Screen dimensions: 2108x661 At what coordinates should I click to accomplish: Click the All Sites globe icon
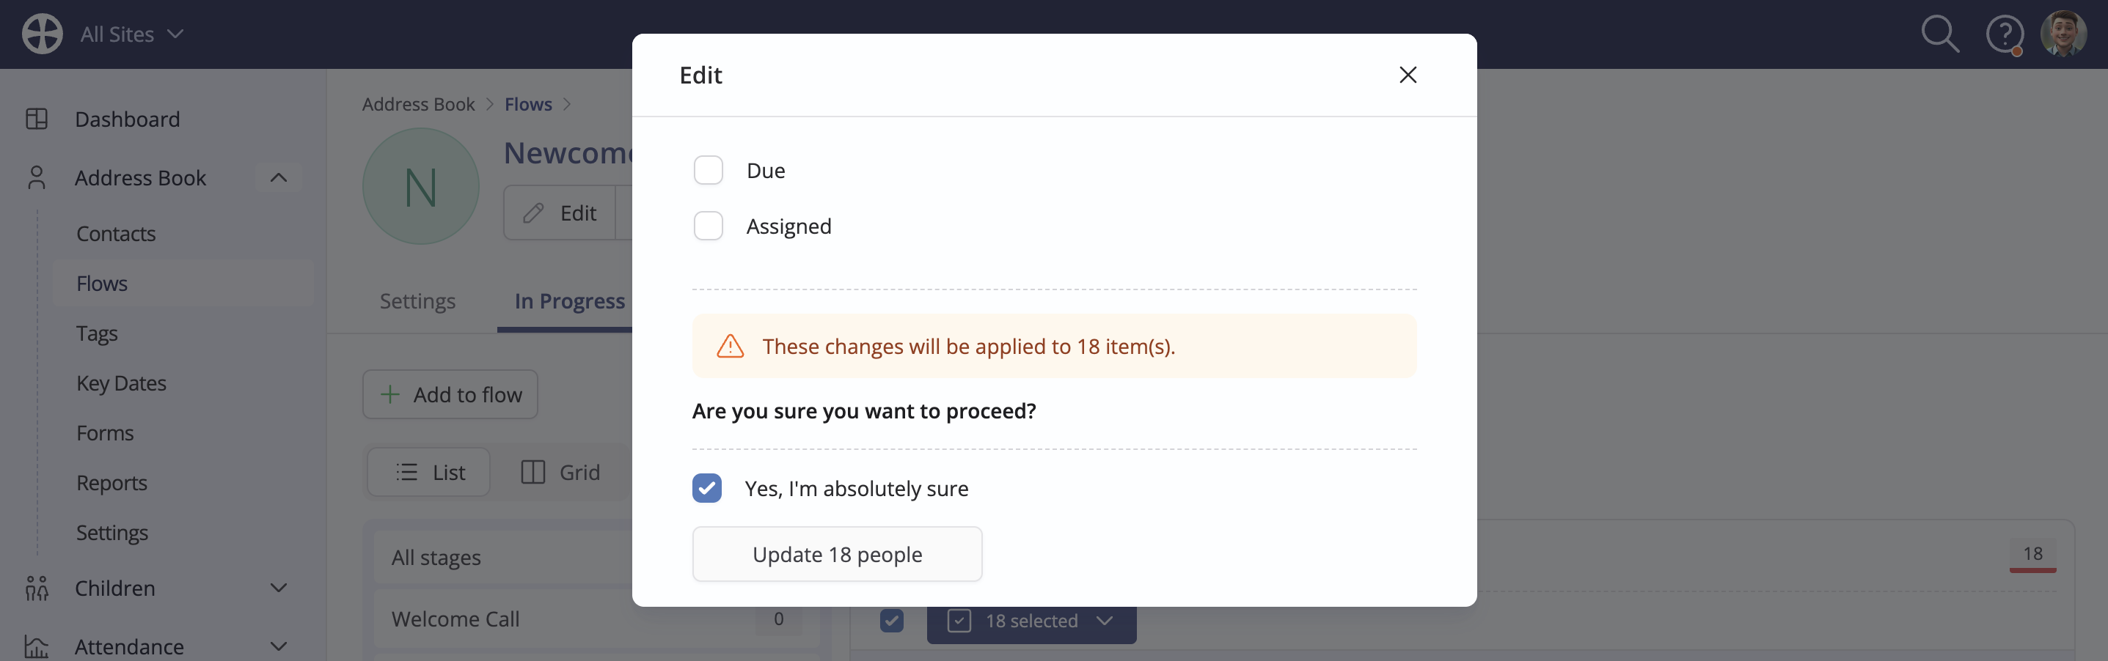[x=43, y=34]
